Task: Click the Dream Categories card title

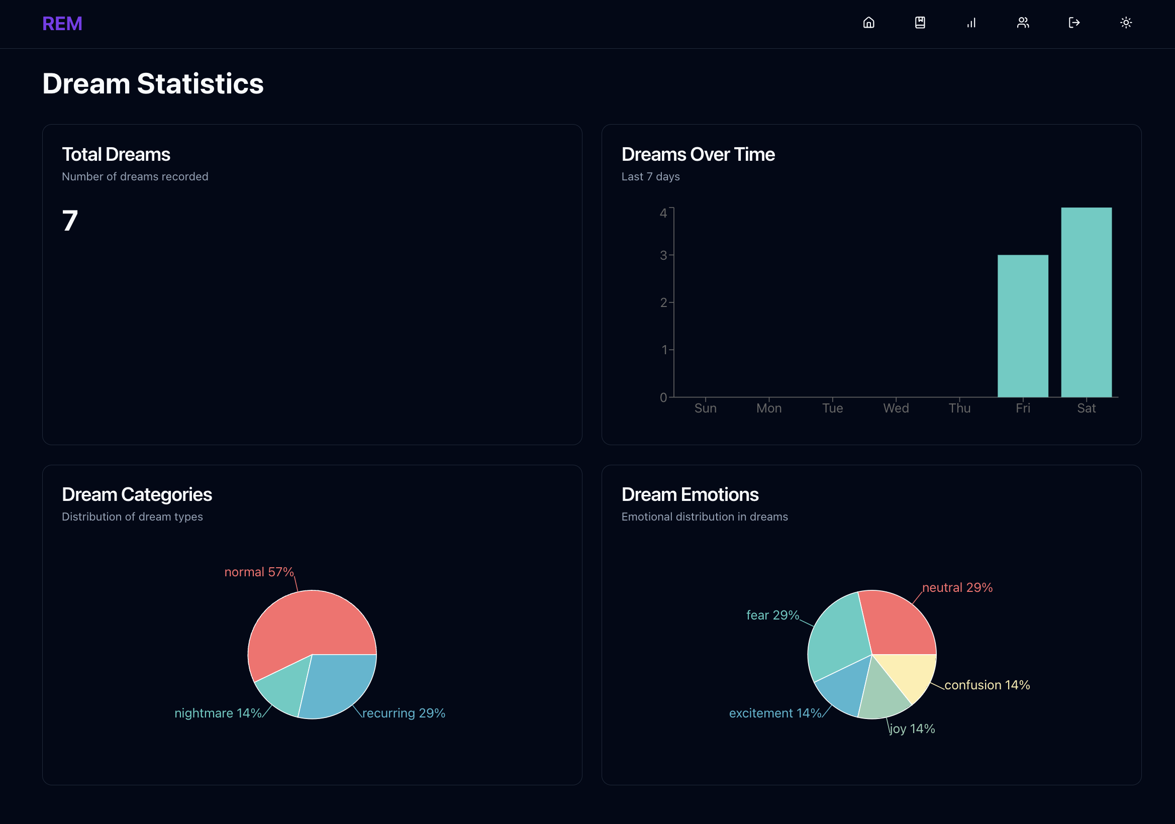Action: click(x=137, y=494)
